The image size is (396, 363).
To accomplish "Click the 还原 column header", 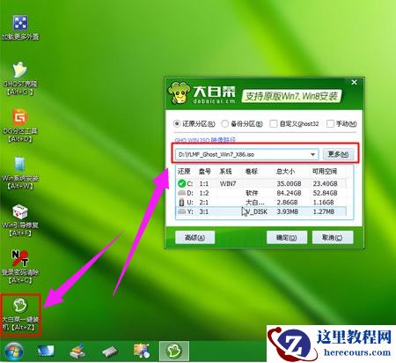I will tap(184, 171).
